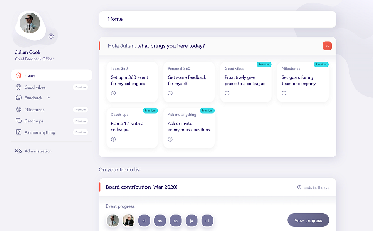Click the 'as' participant avatar
This screenshot has height=231, width=373.
pos(176,221)
